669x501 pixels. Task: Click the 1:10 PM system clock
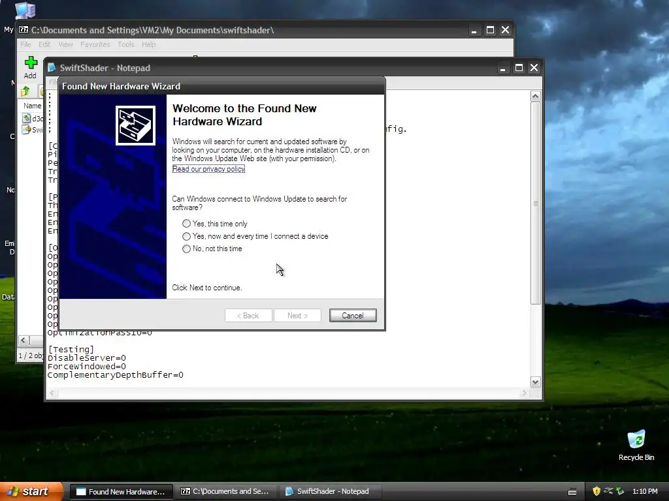645,491
